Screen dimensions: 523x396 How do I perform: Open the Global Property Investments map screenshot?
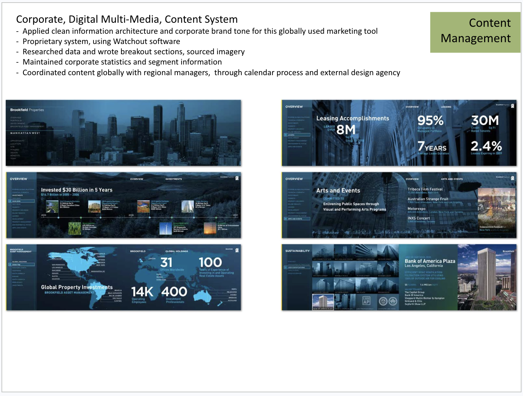(x=124, y=278)
